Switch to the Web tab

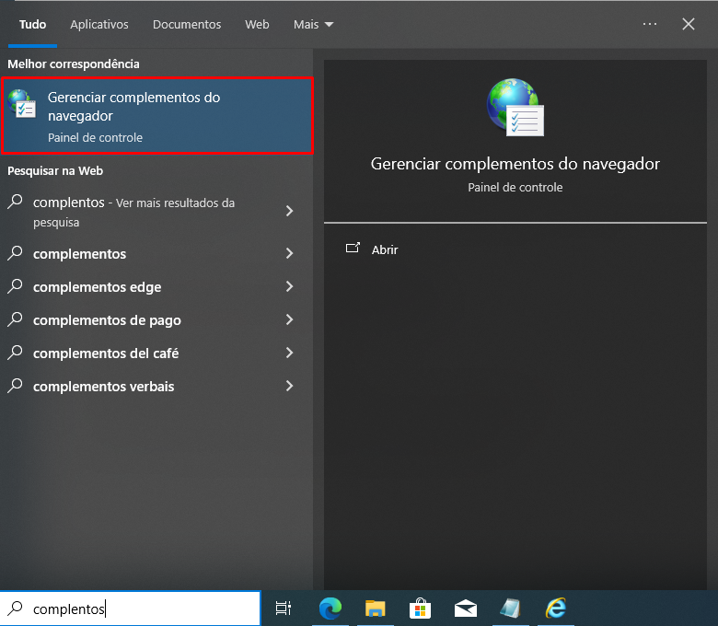[257, 24]
